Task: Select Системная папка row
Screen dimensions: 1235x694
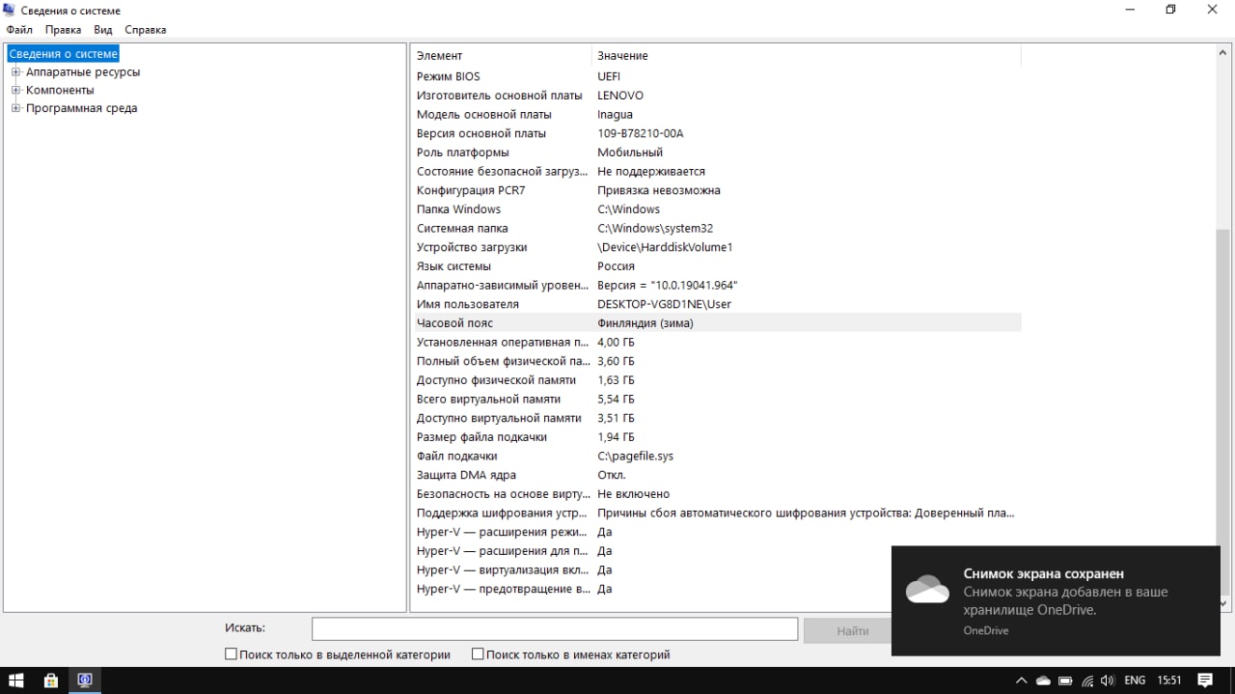Action: [717, 229]
